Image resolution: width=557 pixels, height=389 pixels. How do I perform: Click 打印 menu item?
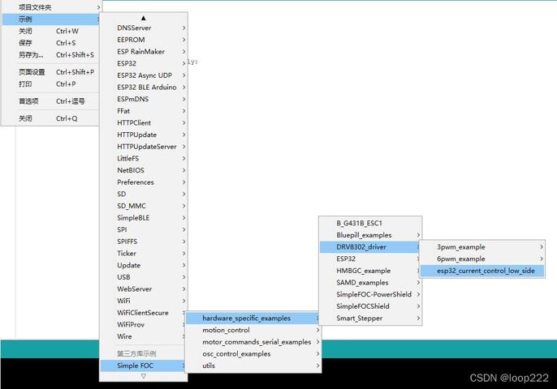(x=51, y=84)
